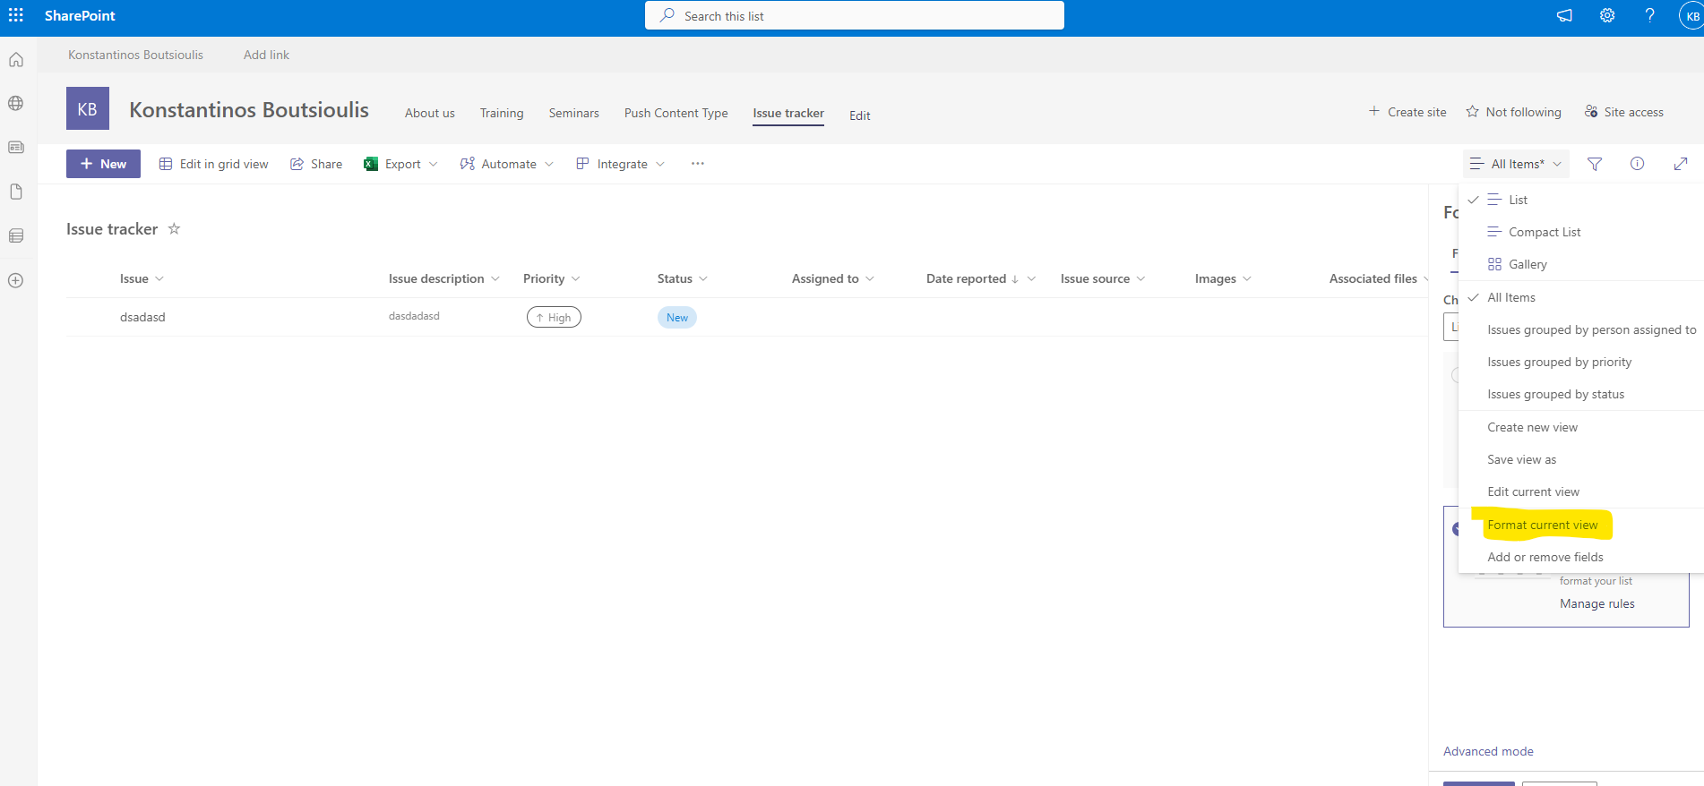Open the SharePoint app launcher grid
Image resolution: width=1704 pixels, height=786 pixels.
[x=16, y=15]
